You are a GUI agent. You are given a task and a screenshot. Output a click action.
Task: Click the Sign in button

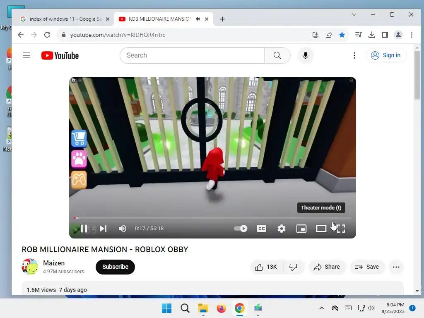386,55
